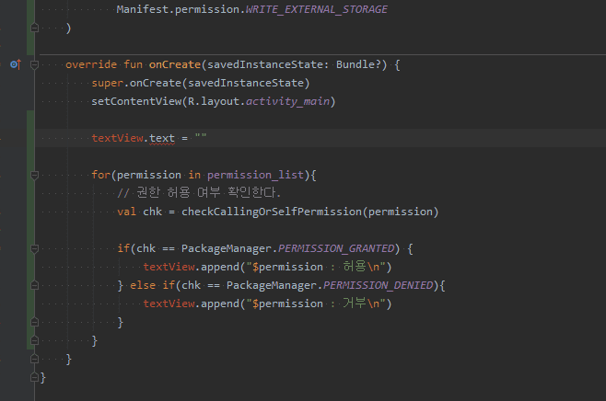Collapse the else if PERMISSION_DENIED fold marker
This screenshot has height=401, width=606.
pyautogui.click(x=34, y=286)
